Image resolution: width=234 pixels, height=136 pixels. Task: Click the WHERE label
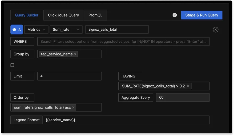pos(22,42)
